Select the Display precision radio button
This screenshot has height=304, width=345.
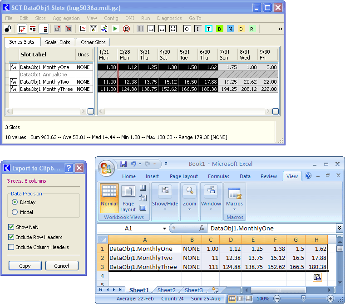click(15, 202)
